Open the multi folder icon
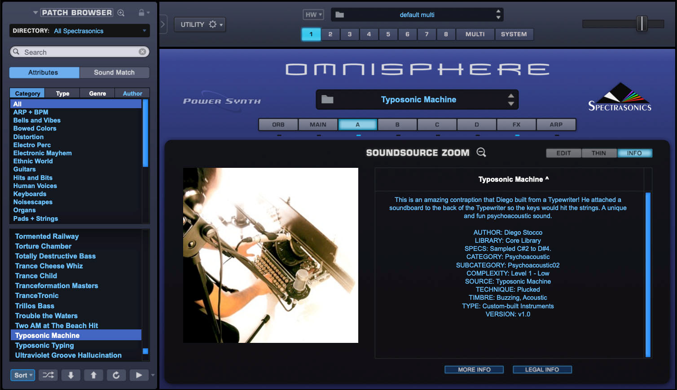Image resolution: width=677 pixels, height=390 pixels. click(340, 15)
